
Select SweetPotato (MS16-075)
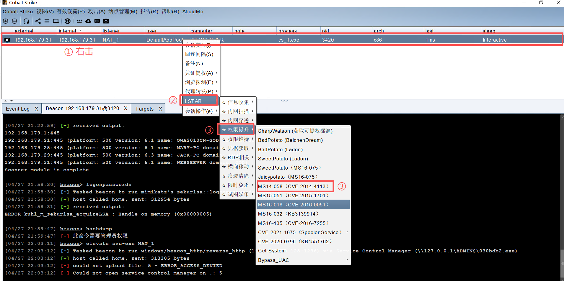coord(303,168)
